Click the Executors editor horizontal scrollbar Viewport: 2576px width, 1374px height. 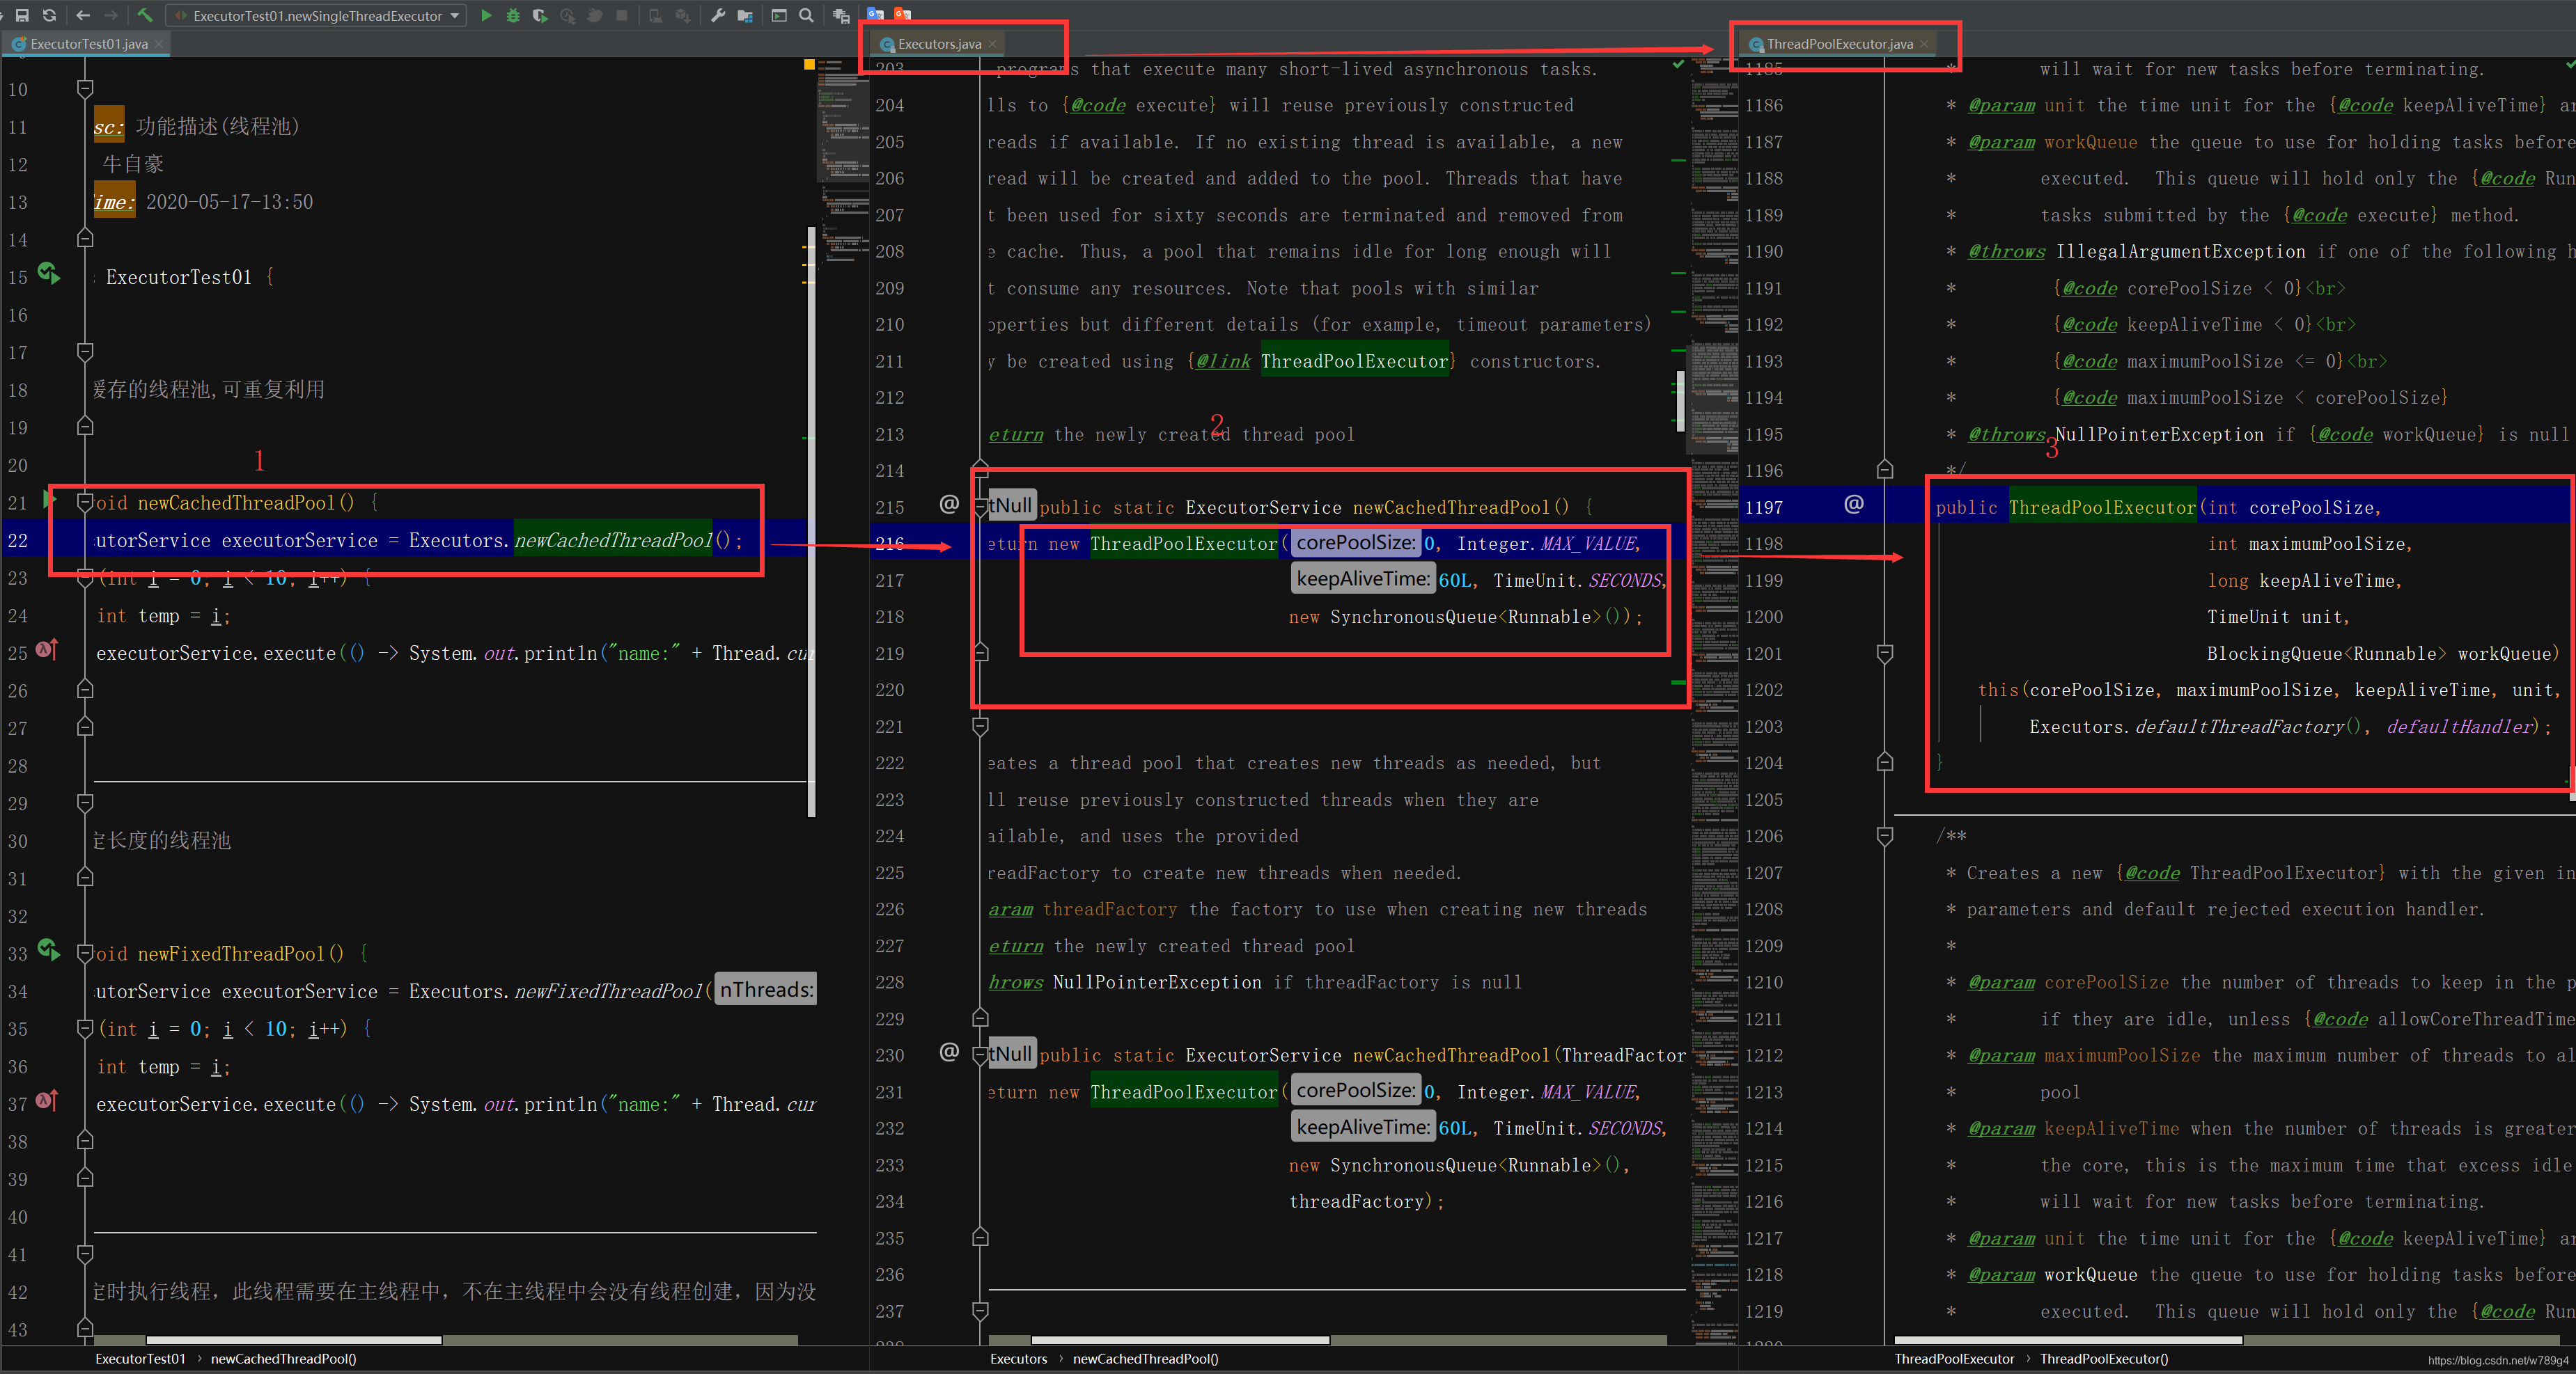[x=1180, y=1340]
